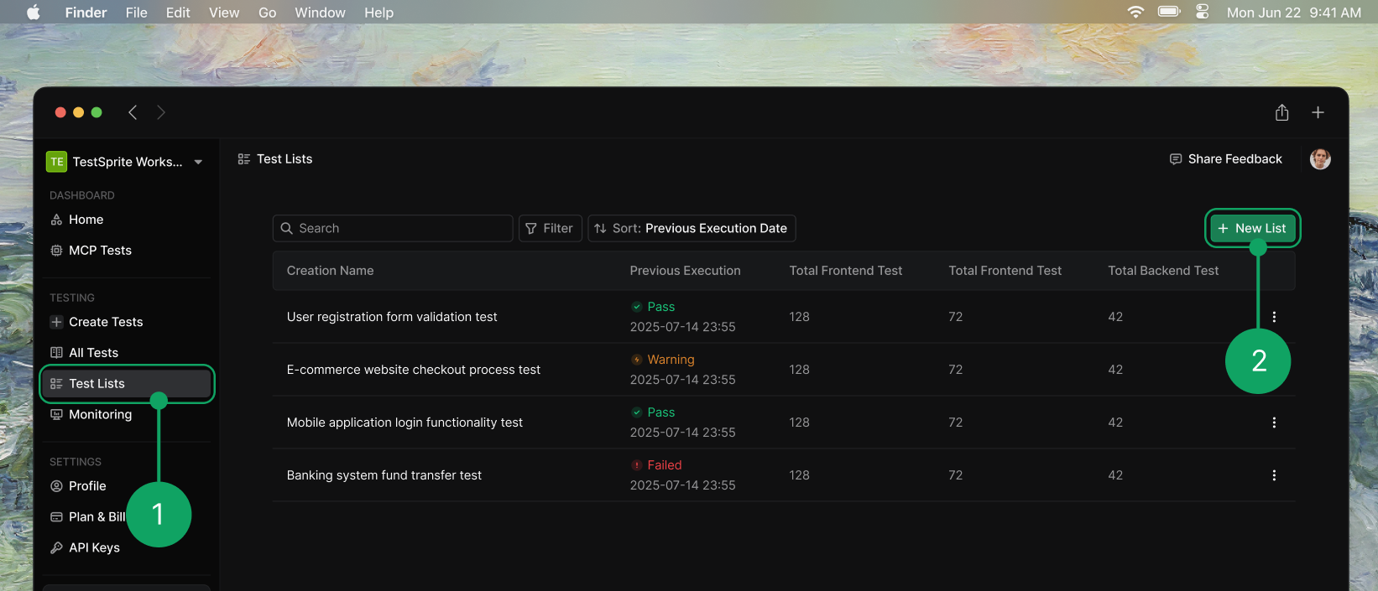
Task: Add a new tab with plus icon
Action: coord(1318,112)
